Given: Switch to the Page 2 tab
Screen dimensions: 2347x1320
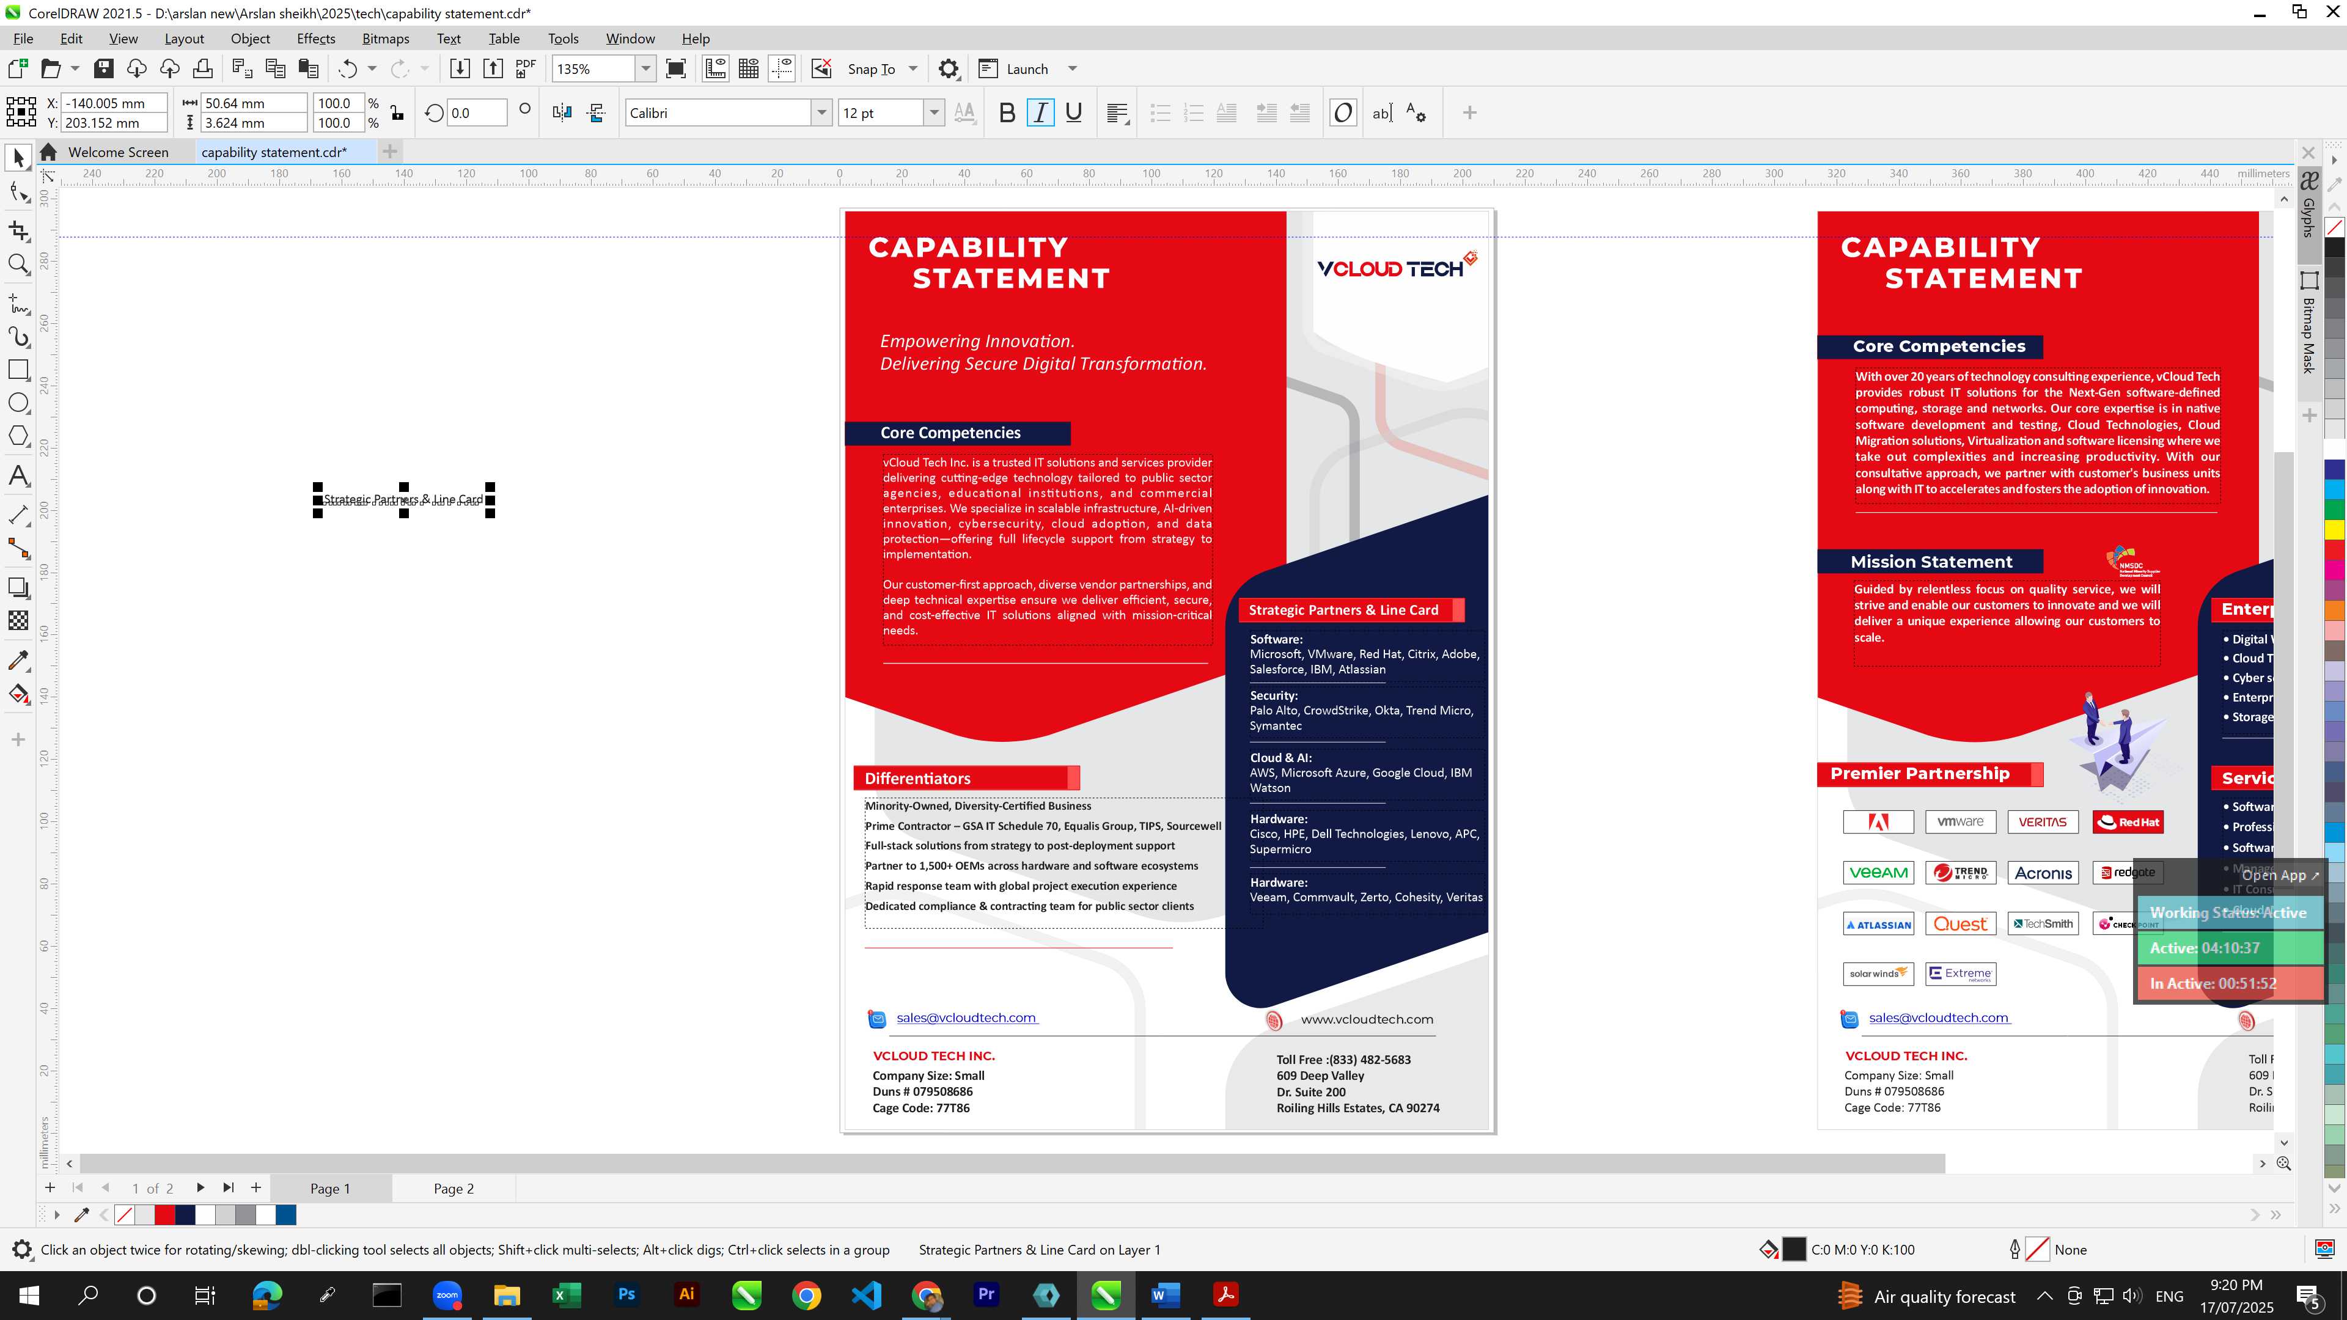Looking at the screenshot, I should click(454, 1188).
